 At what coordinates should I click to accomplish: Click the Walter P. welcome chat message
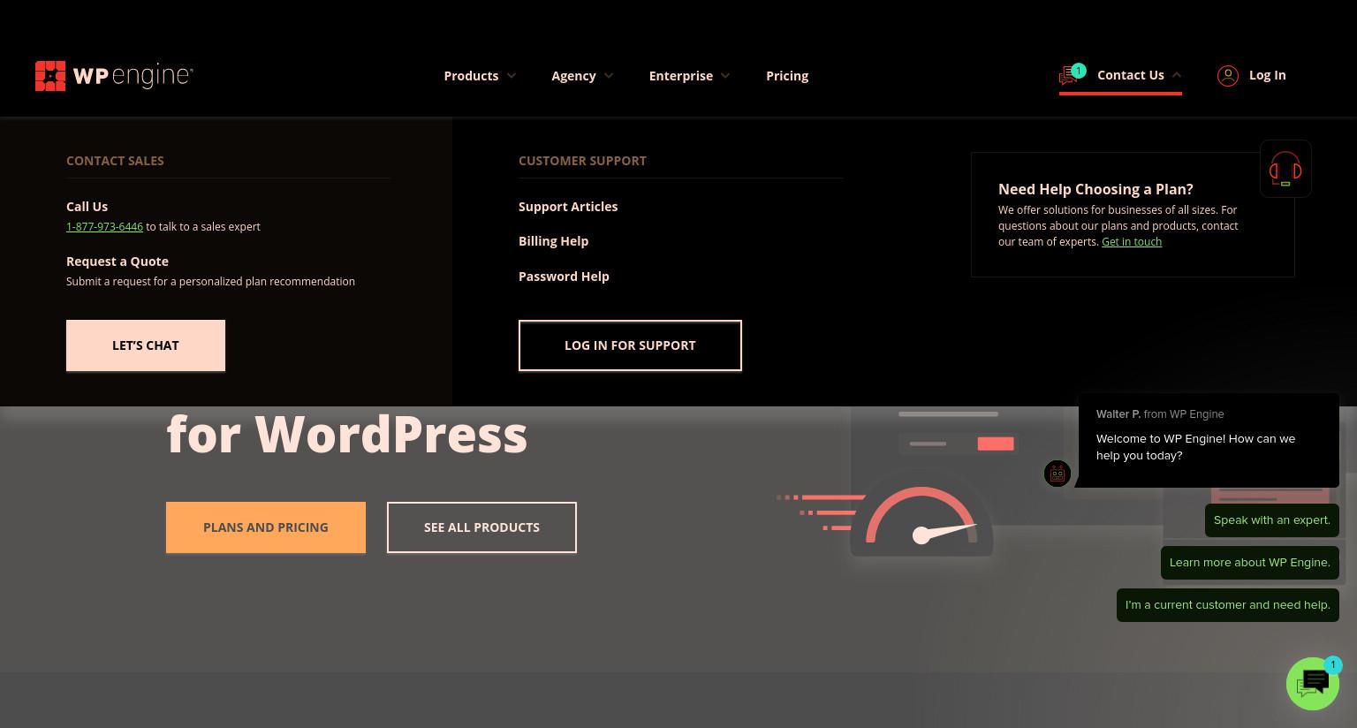[x=1209, y=440]
